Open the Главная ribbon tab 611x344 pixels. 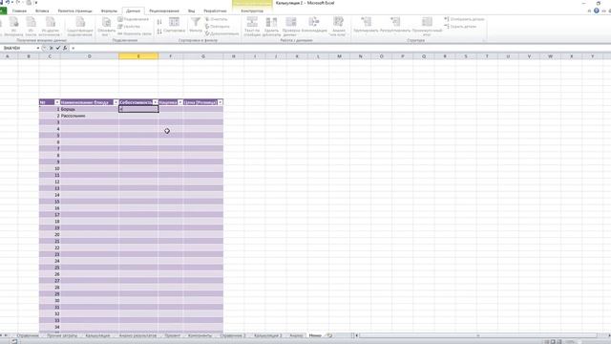(x=19, y=11)
